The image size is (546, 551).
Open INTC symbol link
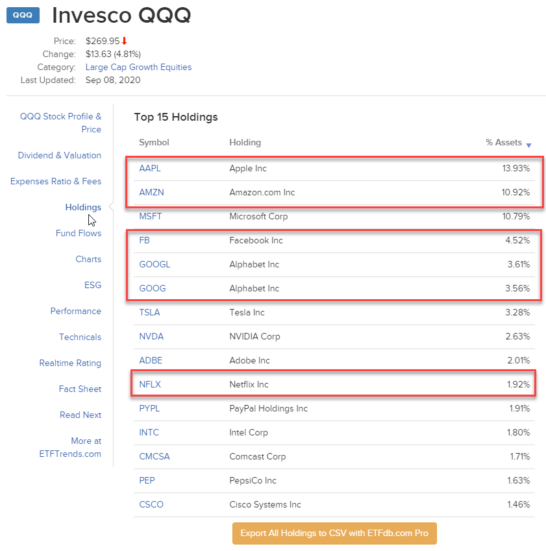click(x=149, y=433)
